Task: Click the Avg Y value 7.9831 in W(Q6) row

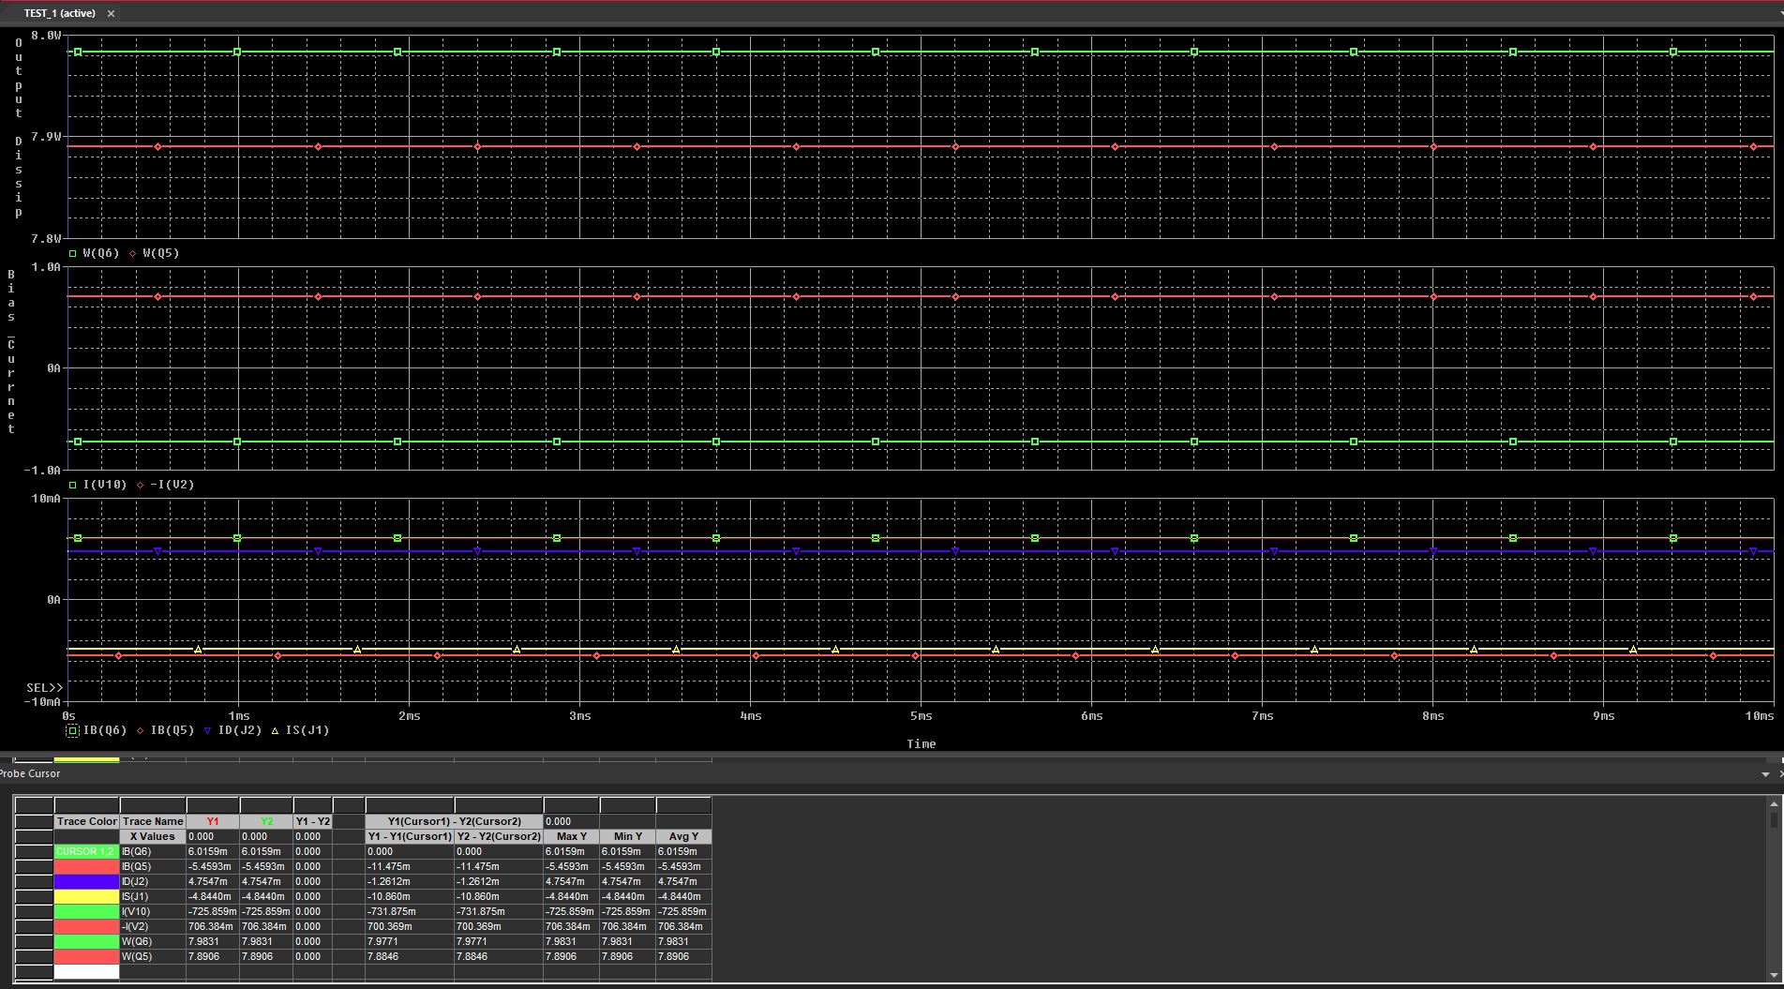Action: pos(683,941)
